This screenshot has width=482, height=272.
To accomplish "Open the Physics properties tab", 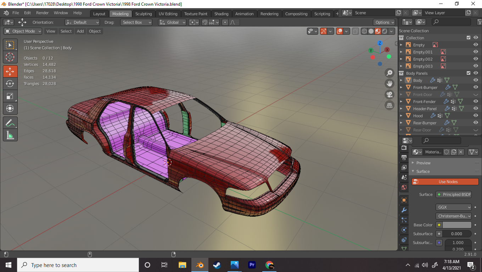I will coord(404,230).
